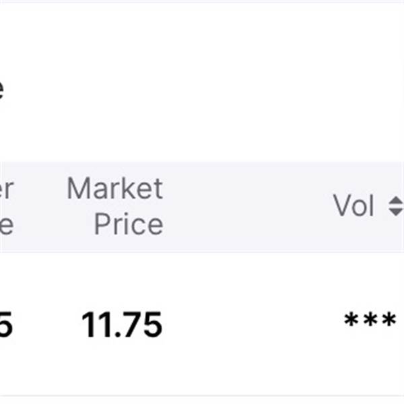
Task: Select the 11.75 market price value
Action: click(122, 325)
